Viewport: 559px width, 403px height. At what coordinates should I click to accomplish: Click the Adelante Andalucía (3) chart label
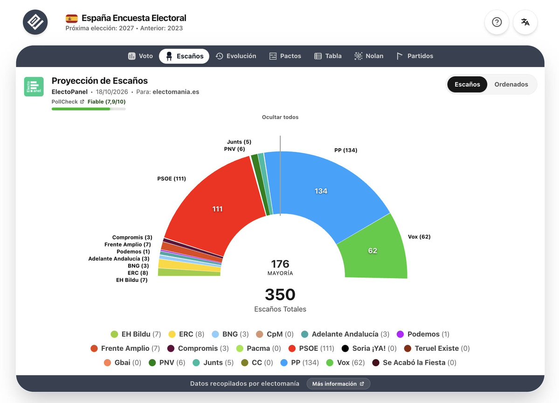[119, 259]
